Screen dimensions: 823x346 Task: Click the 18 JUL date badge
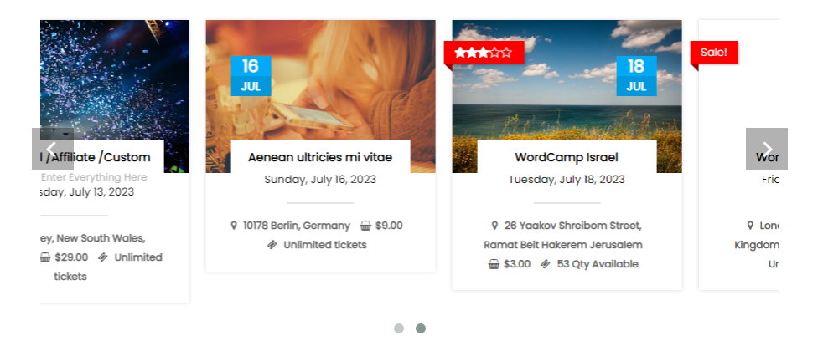pos(636,76)
